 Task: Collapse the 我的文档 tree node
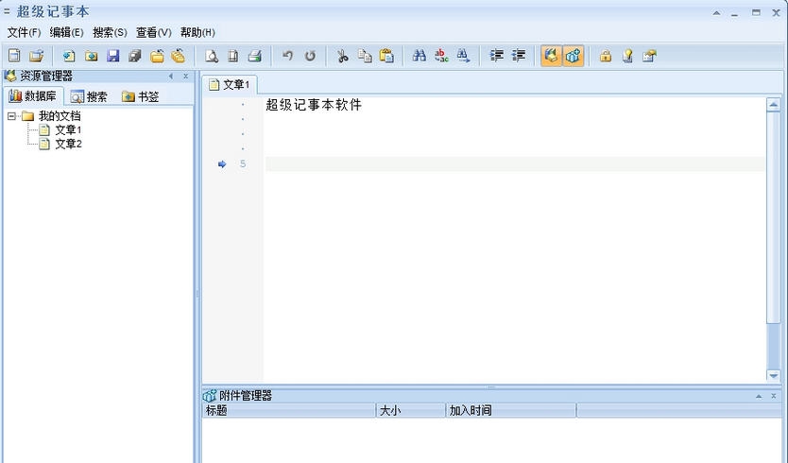[x=11, y=116]
